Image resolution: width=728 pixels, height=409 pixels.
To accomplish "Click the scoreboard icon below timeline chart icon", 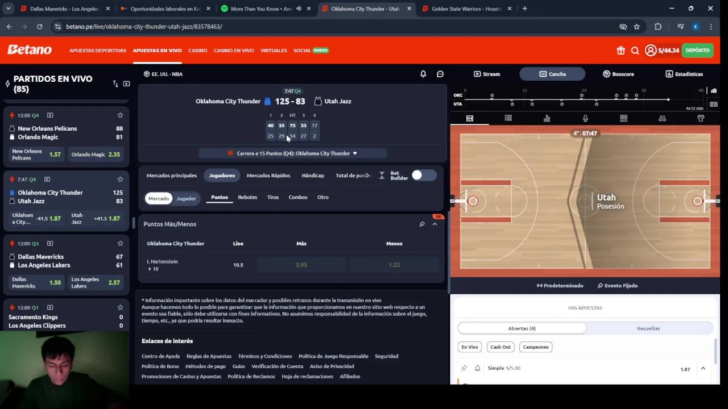I will coord(714,105).
